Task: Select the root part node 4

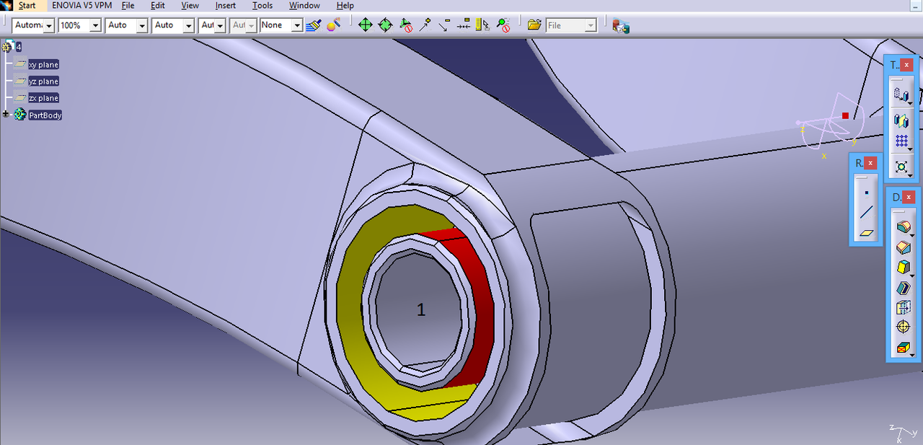Action: [x=19, y=47]
